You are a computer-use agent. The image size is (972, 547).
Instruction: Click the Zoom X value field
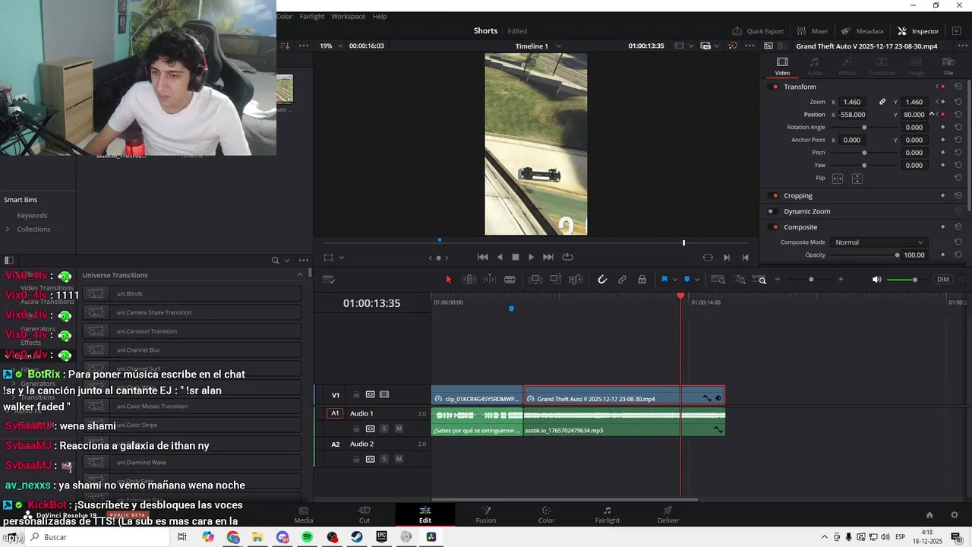pos(853,102)
